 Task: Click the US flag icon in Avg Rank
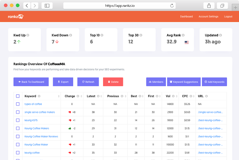[187, 42]
